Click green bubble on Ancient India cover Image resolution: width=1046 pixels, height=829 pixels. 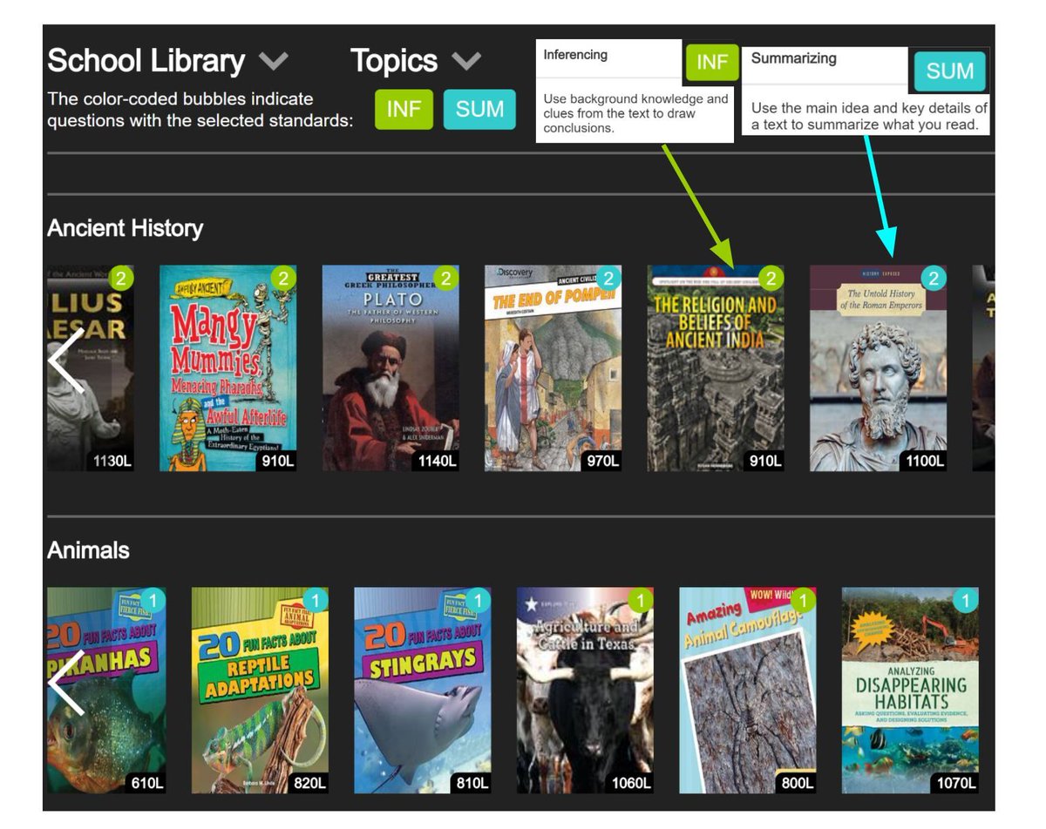coord(771,279)
